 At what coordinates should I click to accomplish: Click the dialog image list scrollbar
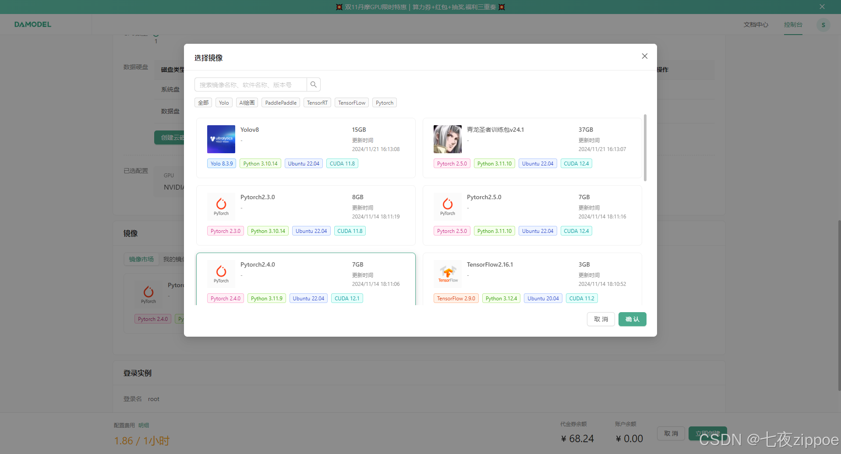645,148
